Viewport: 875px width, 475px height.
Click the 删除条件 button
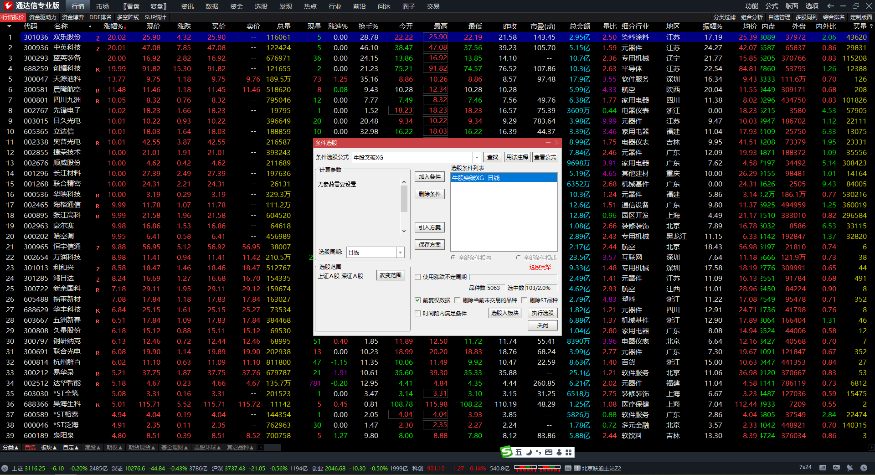430,194
